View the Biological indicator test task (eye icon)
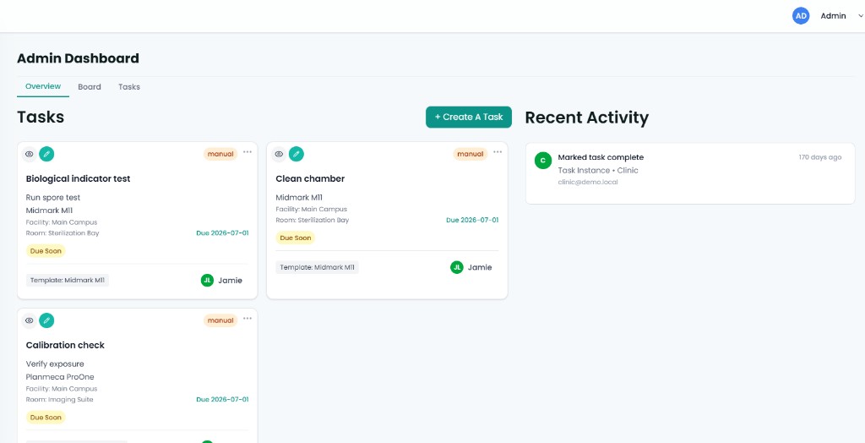Image resolution: width=865 pixels, height=443 pixels. point(30,154)
